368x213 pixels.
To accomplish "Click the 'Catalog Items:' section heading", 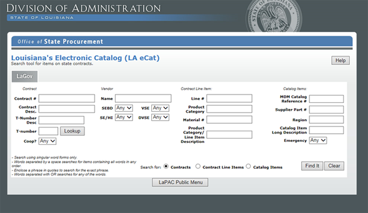I will point(295,89).
